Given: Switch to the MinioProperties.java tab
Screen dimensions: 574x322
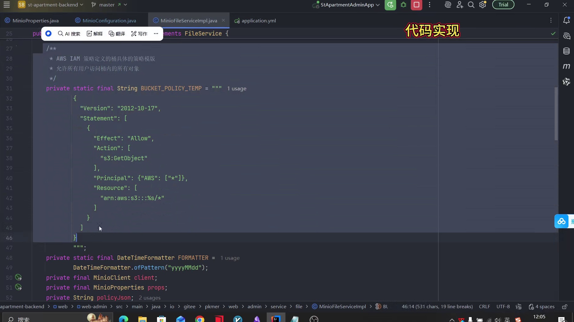Looking at the screenshot, I should [35, 20].
